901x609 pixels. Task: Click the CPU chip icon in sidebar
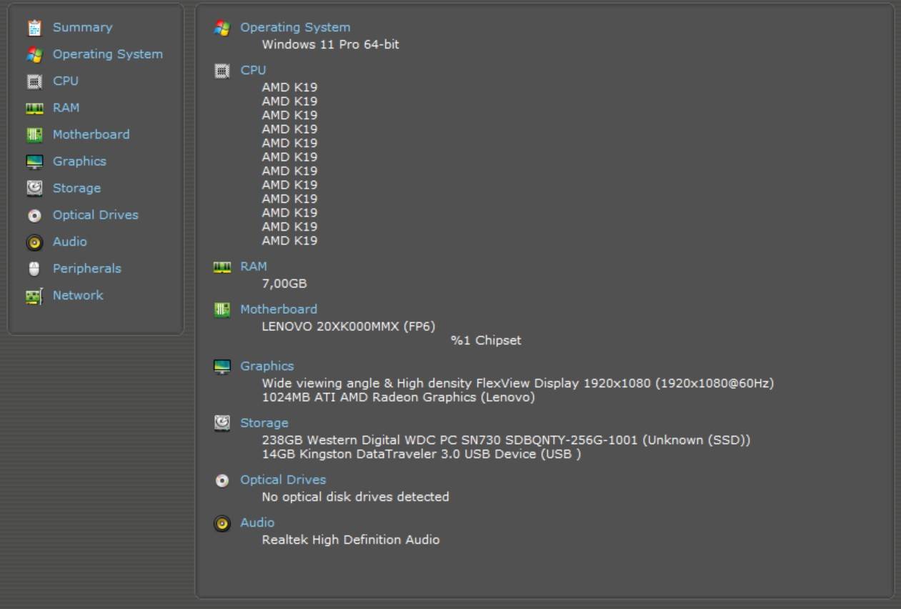34,81
